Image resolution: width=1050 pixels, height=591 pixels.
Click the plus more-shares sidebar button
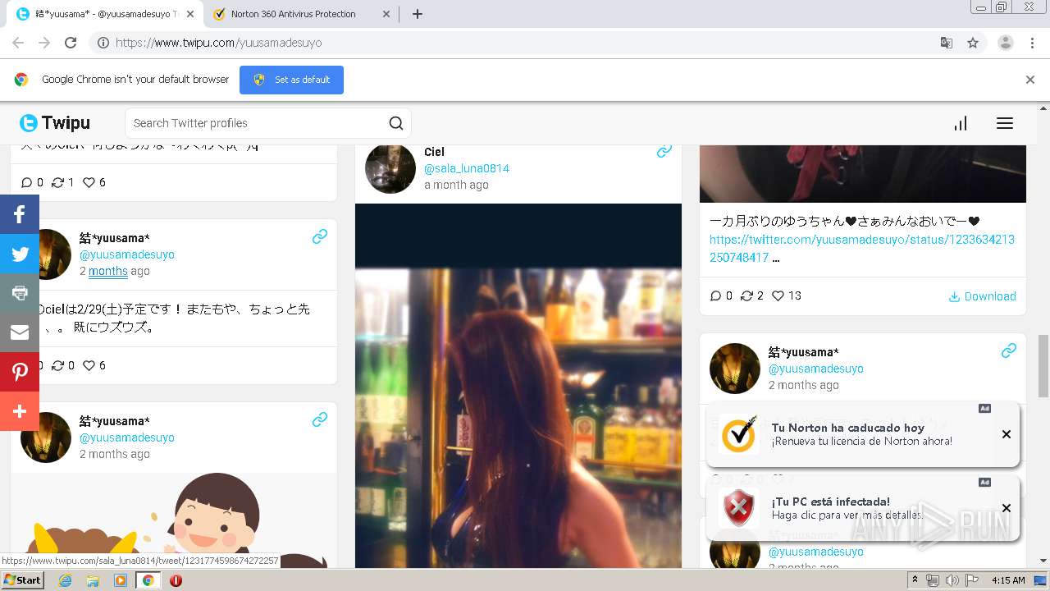pos(20,411)
